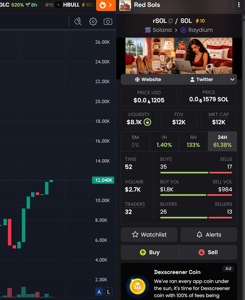Open the trending fire icon button
Screen dimensions: 245x300
106,5
